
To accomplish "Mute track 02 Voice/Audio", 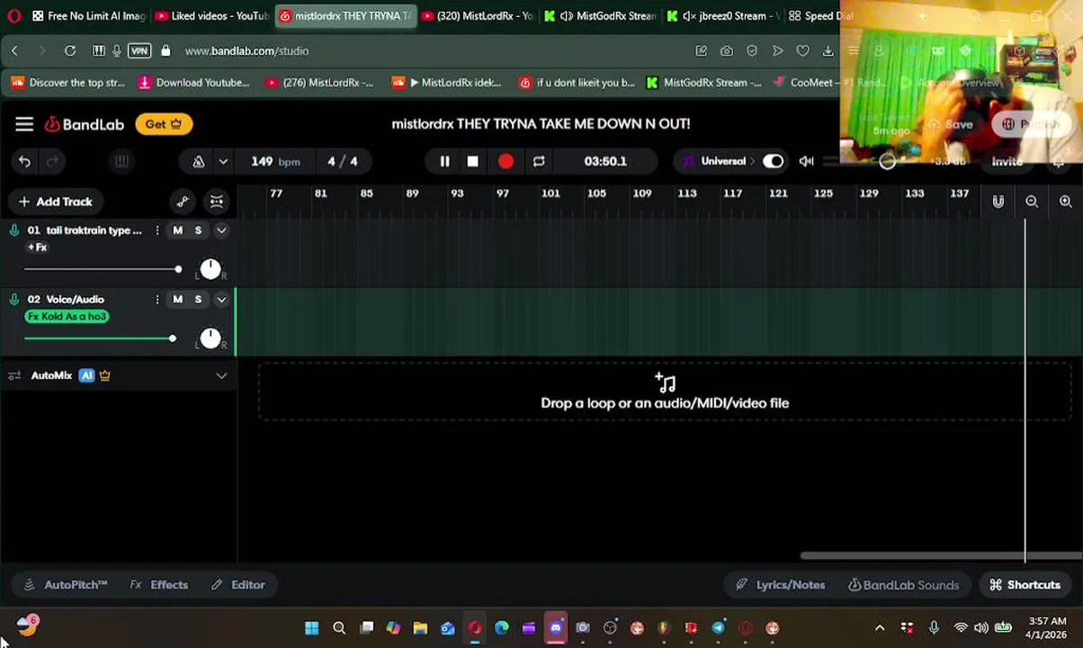I will (x=177, y=300).
